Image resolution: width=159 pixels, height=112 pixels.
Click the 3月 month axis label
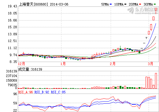[150, 64]
